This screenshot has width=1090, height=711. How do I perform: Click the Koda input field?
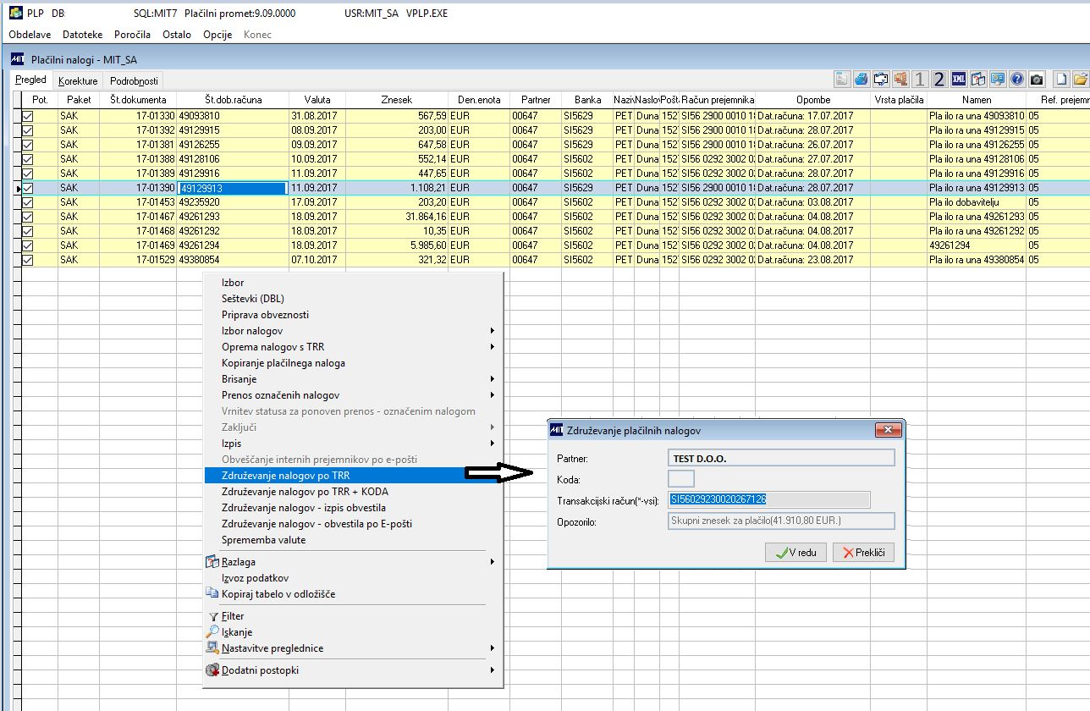point(680,479)
